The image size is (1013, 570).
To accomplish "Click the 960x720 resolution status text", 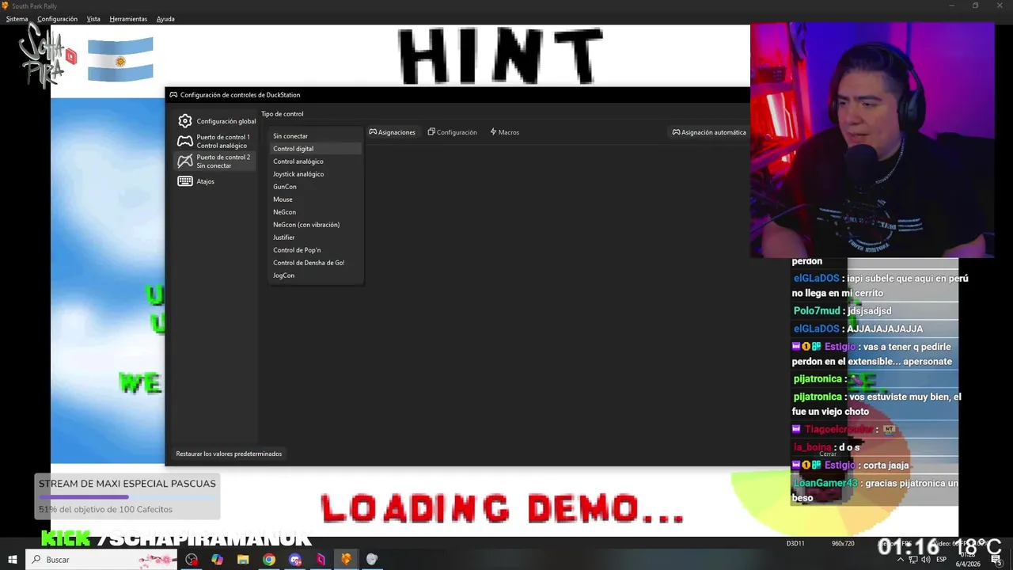I will (x=843, y=544).
